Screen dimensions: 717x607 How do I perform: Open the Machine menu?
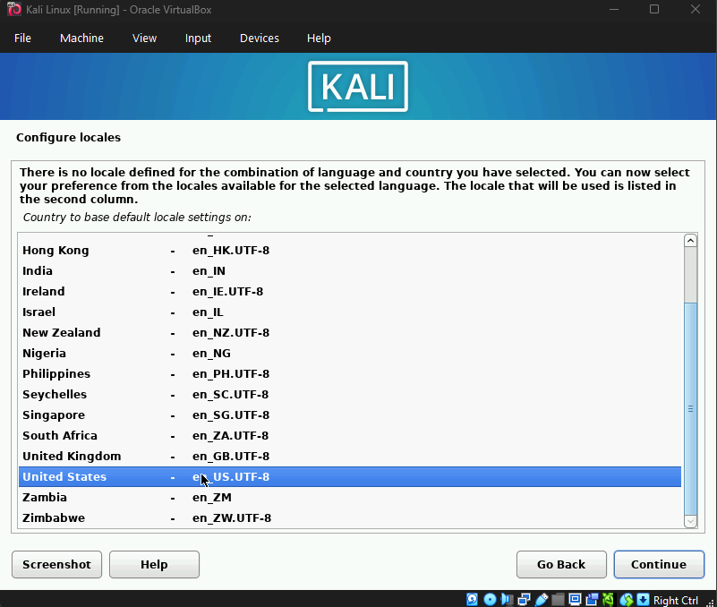[81, 38]
